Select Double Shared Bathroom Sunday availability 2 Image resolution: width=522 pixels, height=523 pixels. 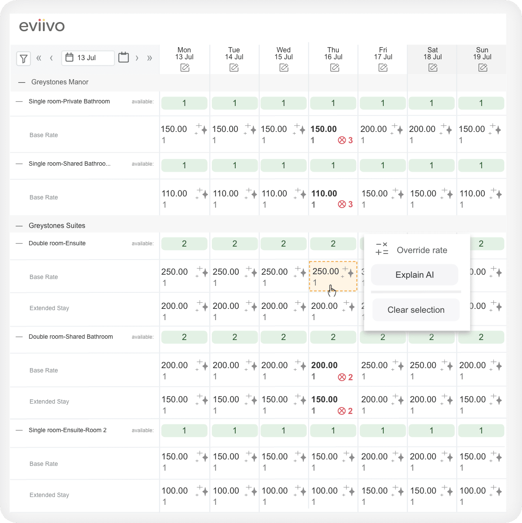[x=481, y=337]
